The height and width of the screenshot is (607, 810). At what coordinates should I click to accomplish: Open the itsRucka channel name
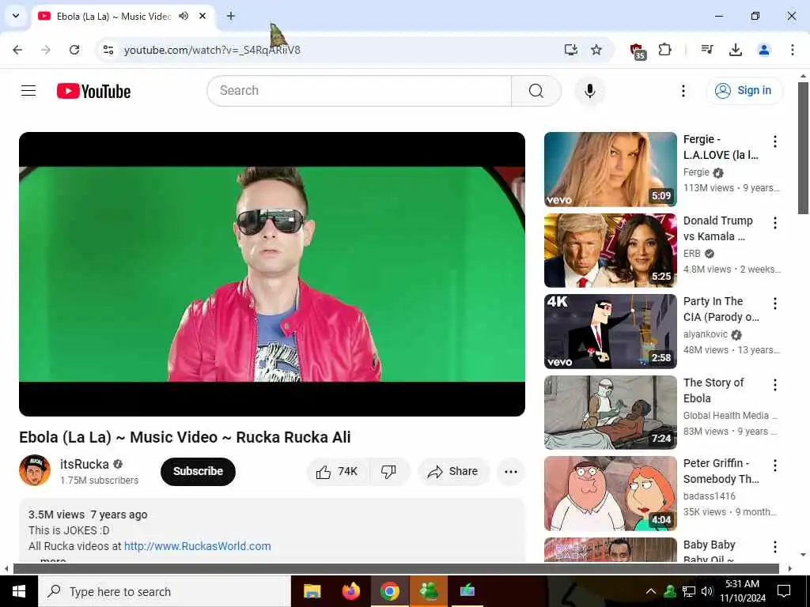(x=84, y=464)
